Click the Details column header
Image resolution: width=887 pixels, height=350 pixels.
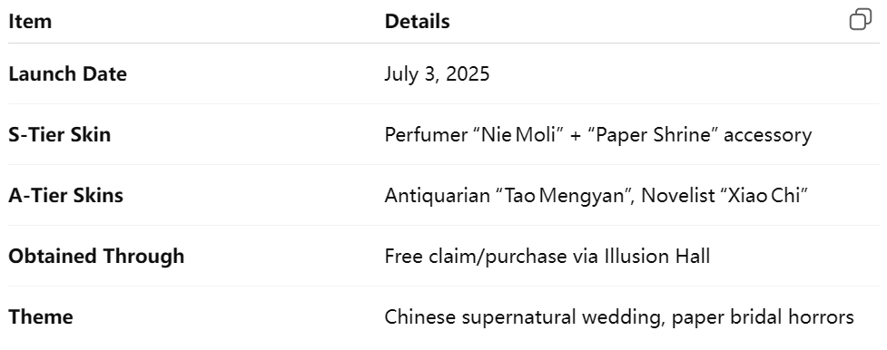417,22
